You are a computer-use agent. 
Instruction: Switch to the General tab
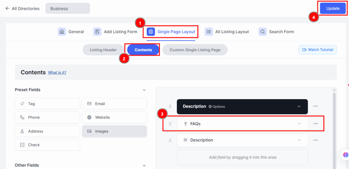tap(71, 32)
